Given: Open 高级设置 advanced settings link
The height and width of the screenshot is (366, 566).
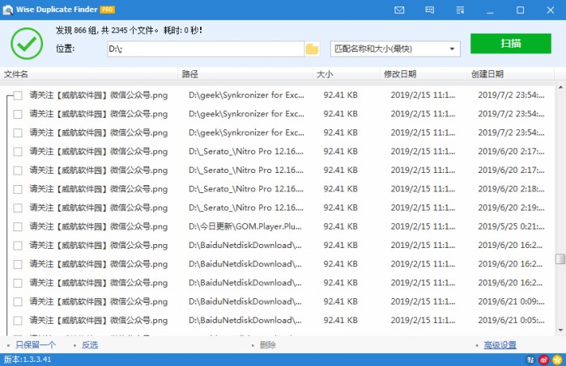Looking at the screenshot, I should tap(500, 345).
